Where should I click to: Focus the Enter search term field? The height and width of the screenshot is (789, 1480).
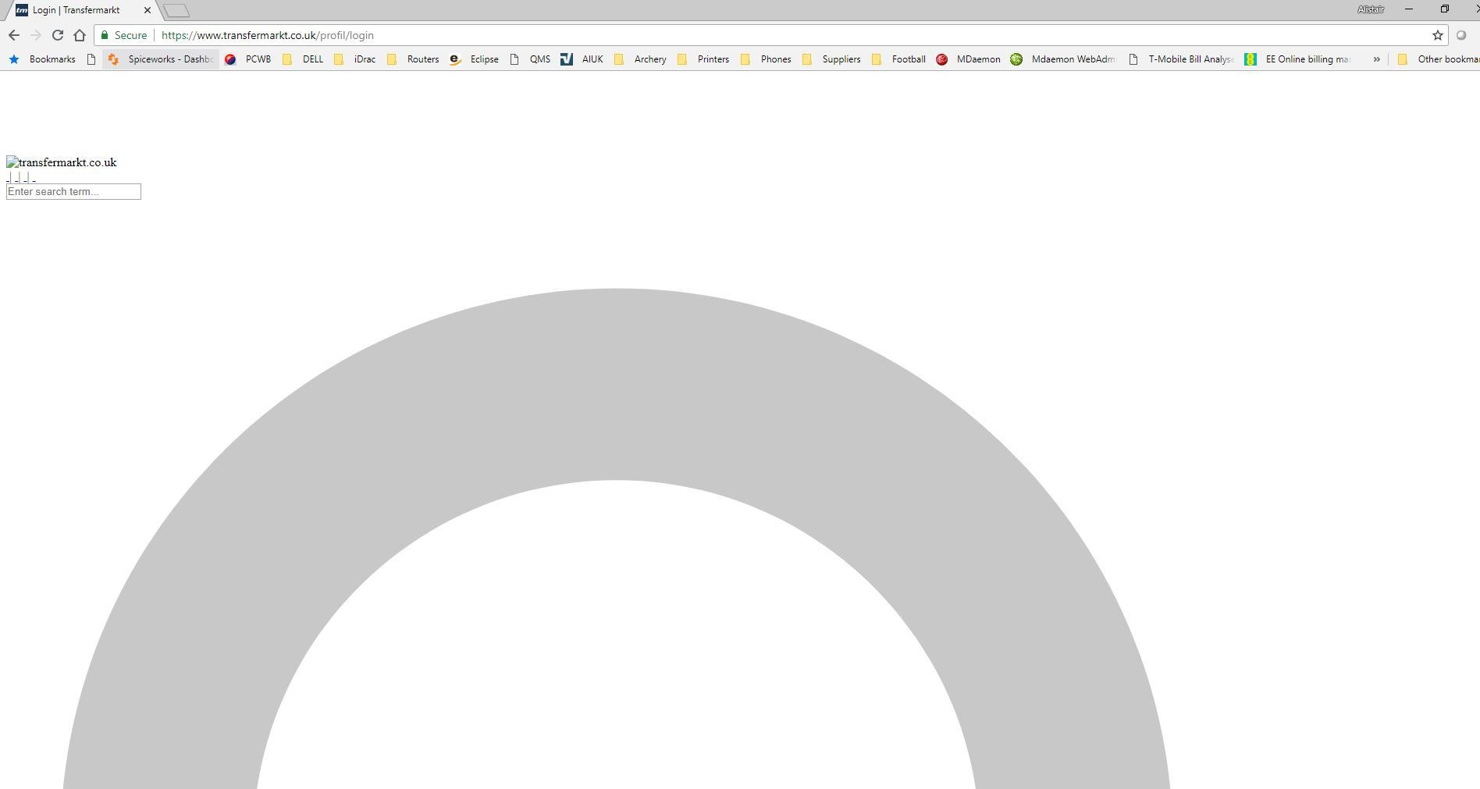(73, 192)
